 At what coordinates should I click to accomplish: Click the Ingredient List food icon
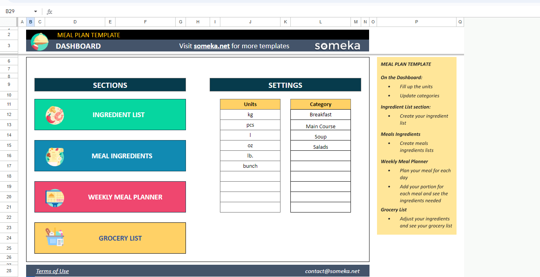pyautogui.click(x=55, y=115)
